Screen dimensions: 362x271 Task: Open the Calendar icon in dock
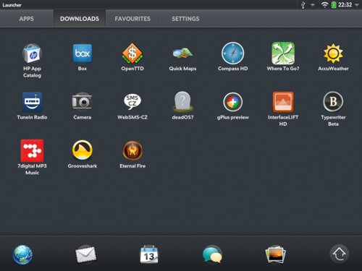pos(149,254)
